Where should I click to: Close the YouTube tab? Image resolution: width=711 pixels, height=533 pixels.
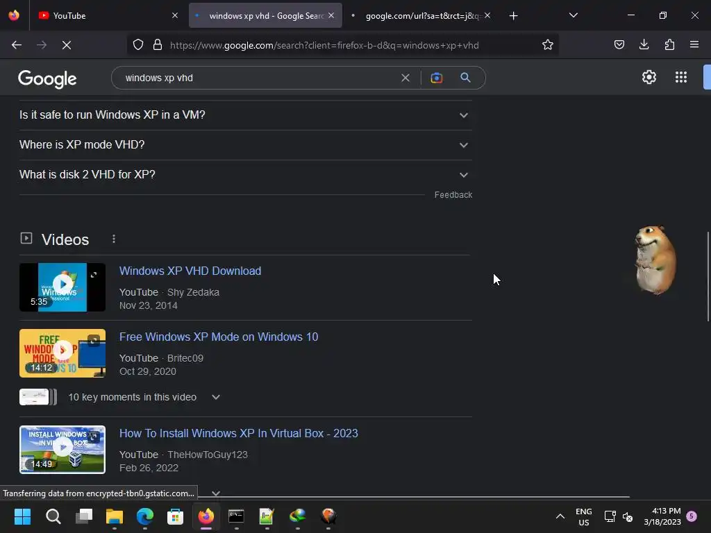(x=175, y=15)
